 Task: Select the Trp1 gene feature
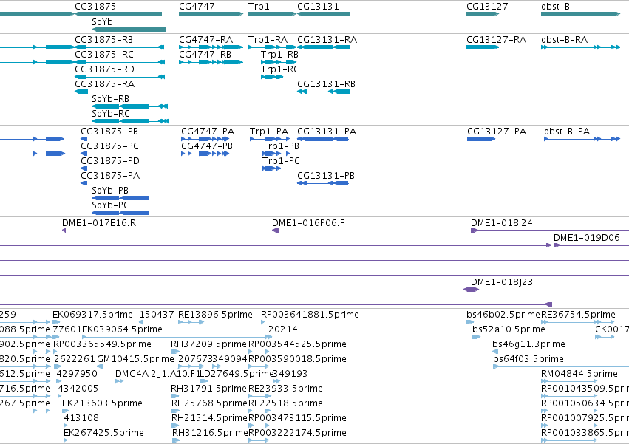272,14
